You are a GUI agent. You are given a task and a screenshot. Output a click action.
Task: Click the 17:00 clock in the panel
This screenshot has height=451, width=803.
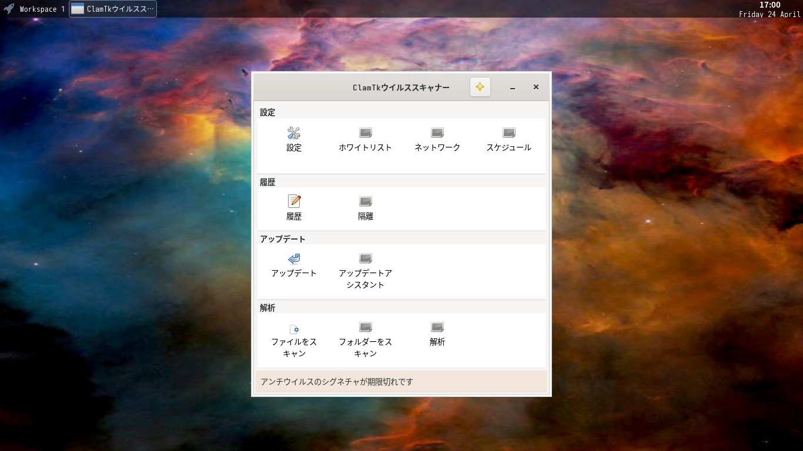pyautogui.click(x=770, y=5)
